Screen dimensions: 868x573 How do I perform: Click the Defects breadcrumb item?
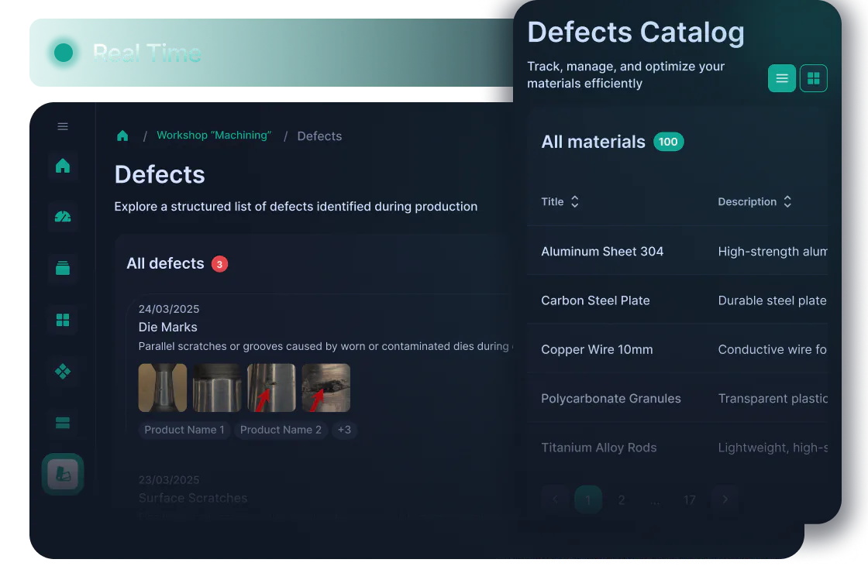319,136
